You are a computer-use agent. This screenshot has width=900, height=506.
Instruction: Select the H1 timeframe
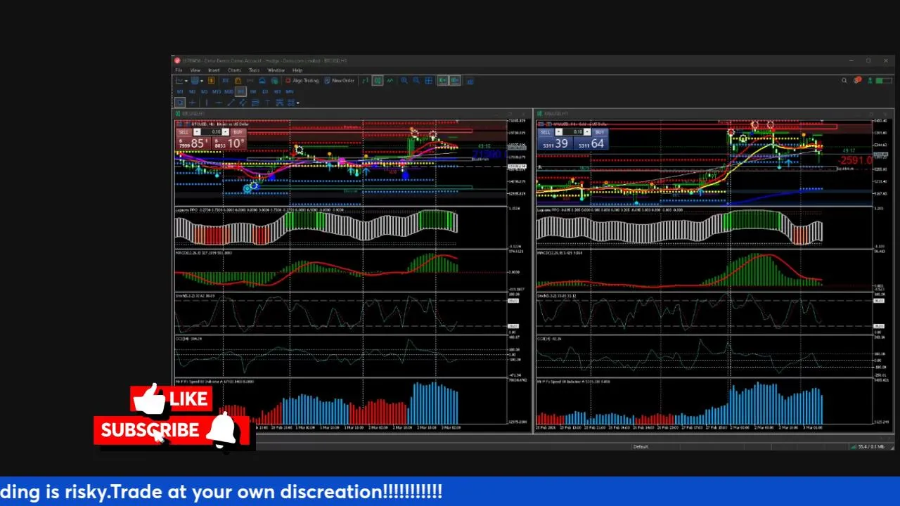tap(240, 92)
